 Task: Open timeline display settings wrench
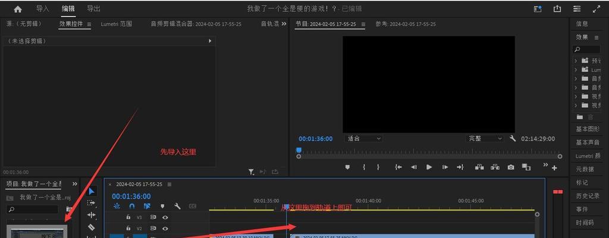tap(177, 206)
